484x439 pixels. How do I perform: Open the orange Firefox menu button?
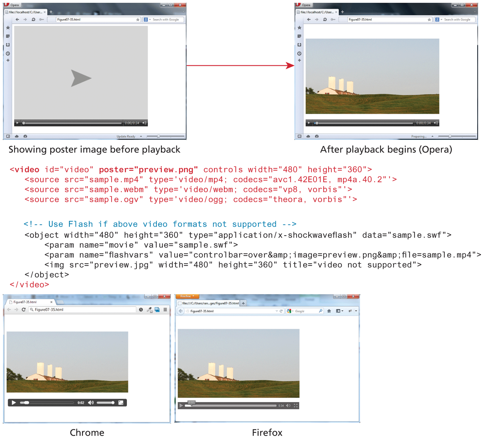click(187, 296)
